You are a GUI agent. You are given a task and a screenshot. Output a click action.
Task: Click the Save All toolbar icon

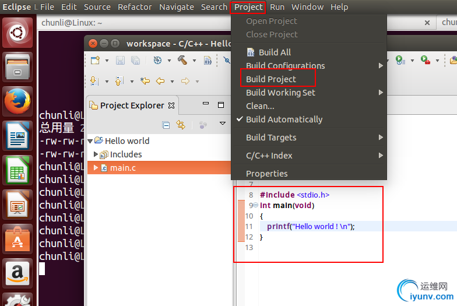tap(135, 61)
